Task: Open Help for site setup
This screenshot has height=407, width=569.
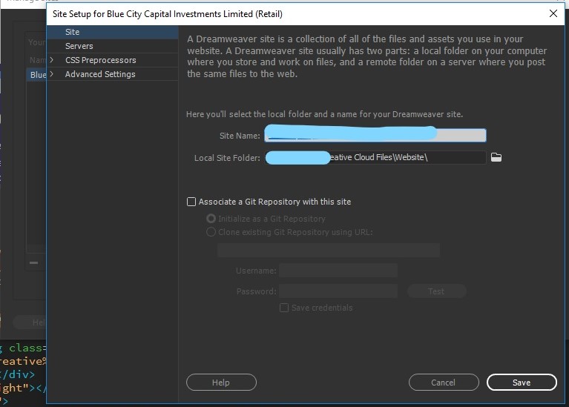Action: coord(221,383)
